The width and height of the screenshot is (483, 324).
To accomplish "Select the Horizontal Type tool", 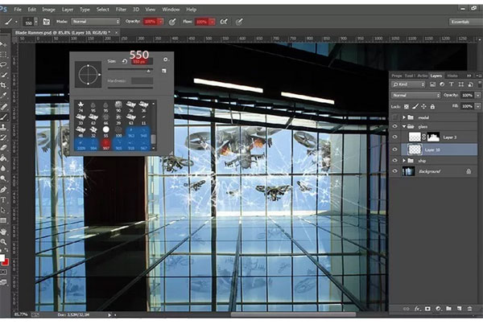I will [x=4, y=199].
